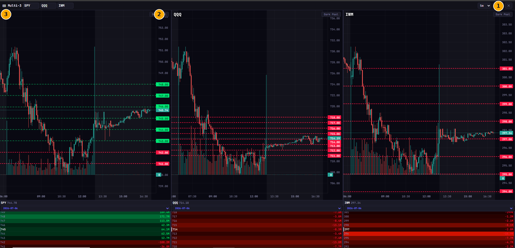The height and width of the screenshot is (248, 515).
Task: Click the Multi-3 grid layout icon
Action: pos(4,6)
